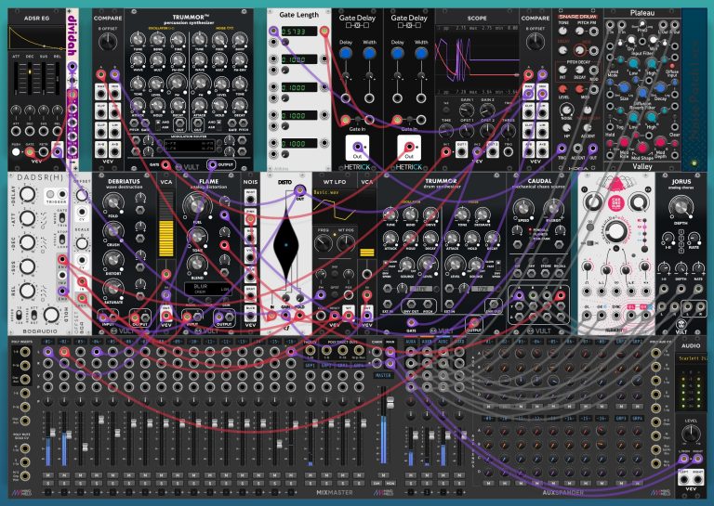Click the ENERGY knob on Caudal
This screenshot has width=714, height=506.
(553, 209)
